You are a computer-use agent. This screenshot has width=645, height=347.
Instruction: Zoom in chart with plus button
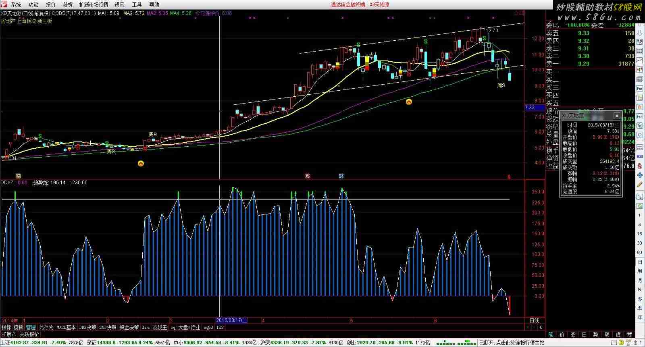[528, 327]
